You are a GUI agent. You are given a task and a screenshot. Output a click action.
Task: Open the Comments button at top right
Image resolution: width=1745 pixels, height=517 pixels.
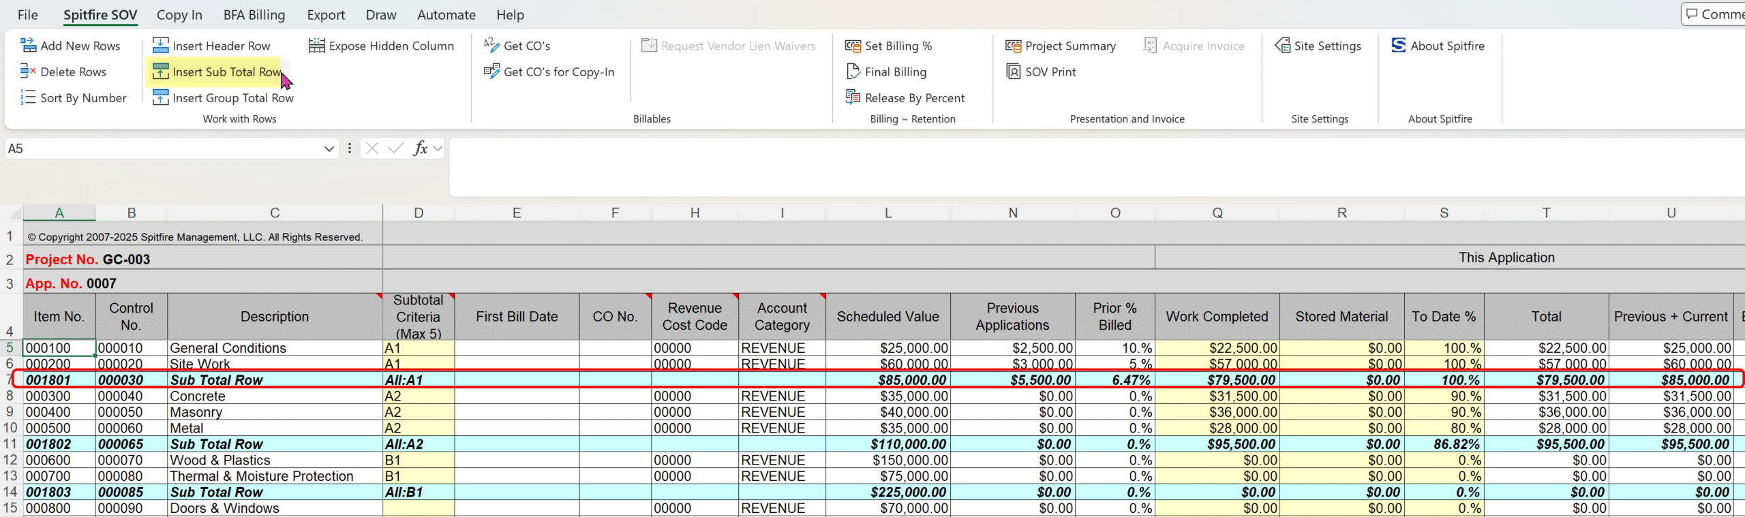coord(1714,14)
